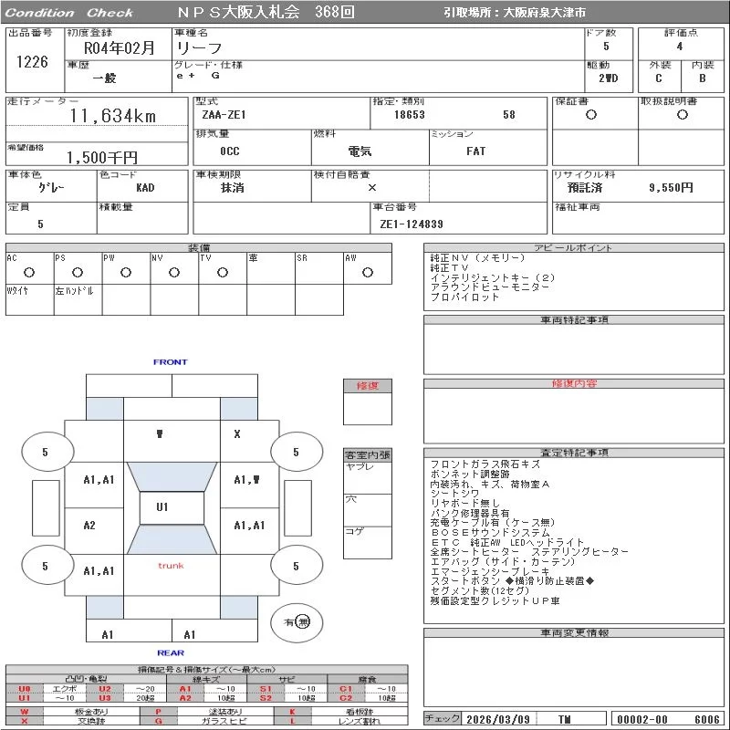Select appeal point 純正NV(メモリー)
This screenshot has width=730, height=730.
point(477,258)
